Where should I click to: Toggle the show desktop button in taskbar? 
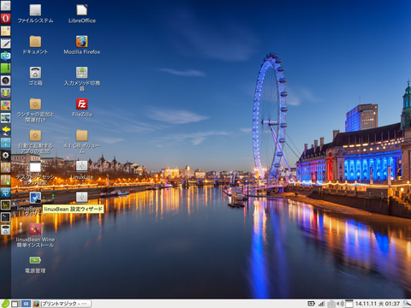tap(15, 304)
